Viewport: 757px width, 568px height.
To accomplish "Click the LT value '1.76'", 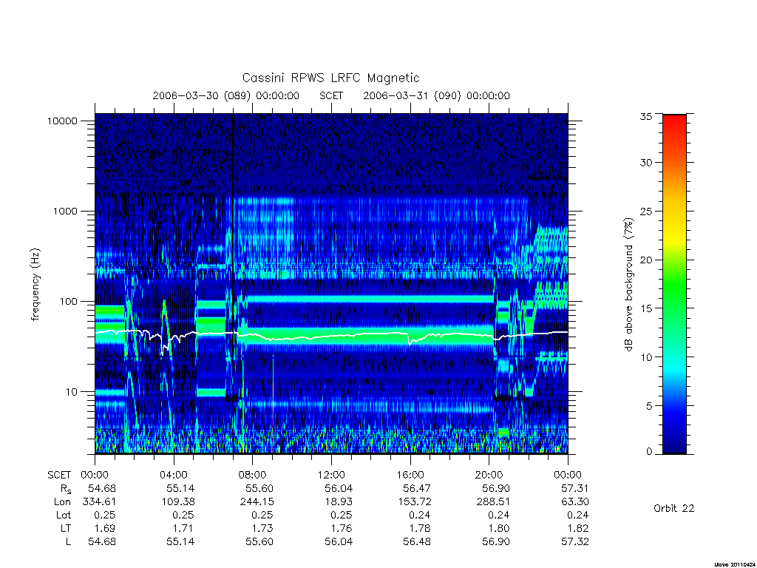I will tap(342, 528).
